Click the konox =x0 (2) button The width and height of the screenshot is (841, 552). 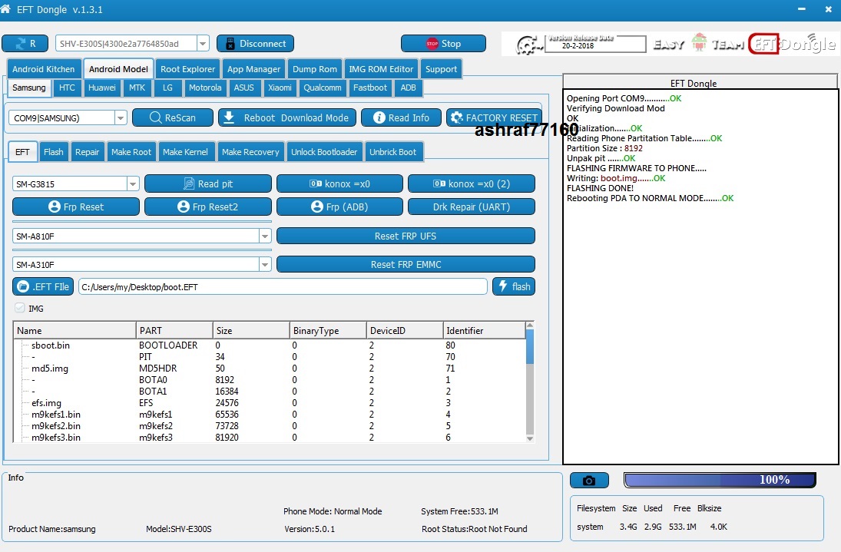472,183
